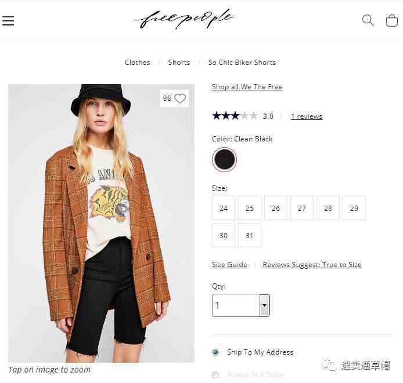Click the Free People logo

(x=183, y=19)
